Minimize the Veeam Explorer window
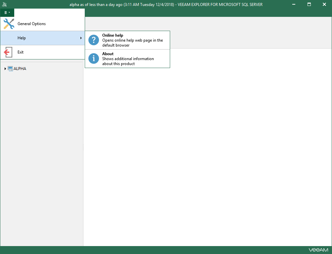 (294, 4)
